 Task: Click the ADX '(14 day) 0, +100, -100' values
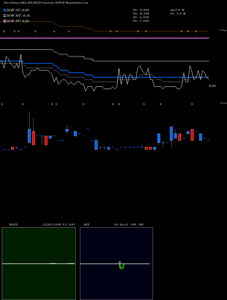pyautogui.click(x=128, y=225)
